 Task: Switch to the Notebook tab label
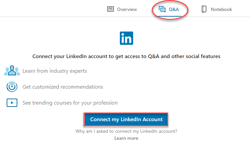pyautogui.click(x=221, y=9)
